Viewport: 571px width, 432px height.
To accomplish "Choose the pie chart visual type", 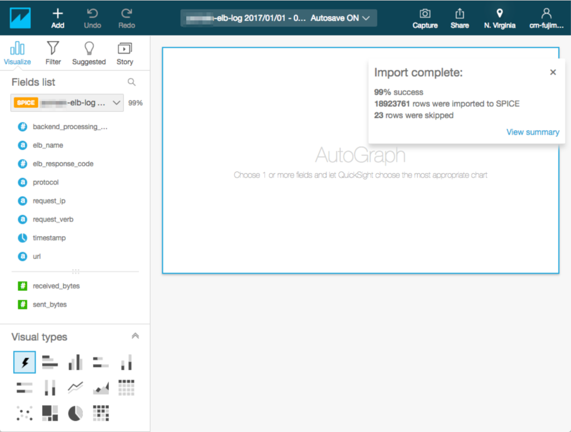I will [74, 412].
